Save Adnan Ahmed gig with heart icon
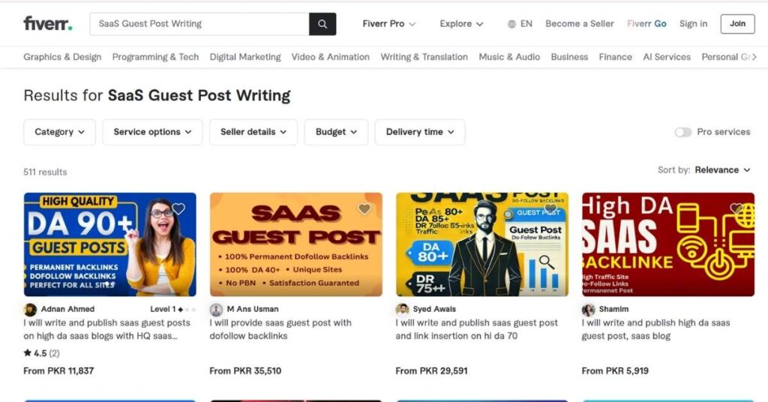 click(178, 209)
